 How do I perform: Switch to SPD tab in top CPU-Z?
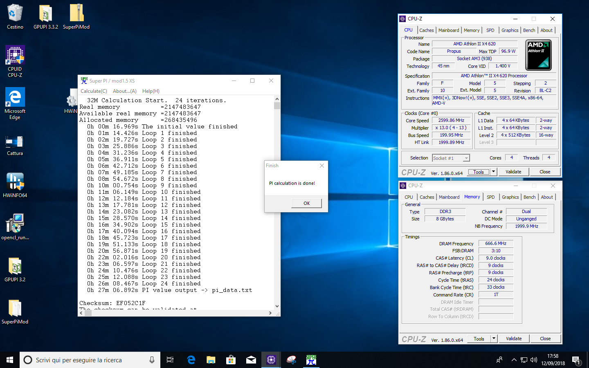pyautogui.click(x=490, y=30)
